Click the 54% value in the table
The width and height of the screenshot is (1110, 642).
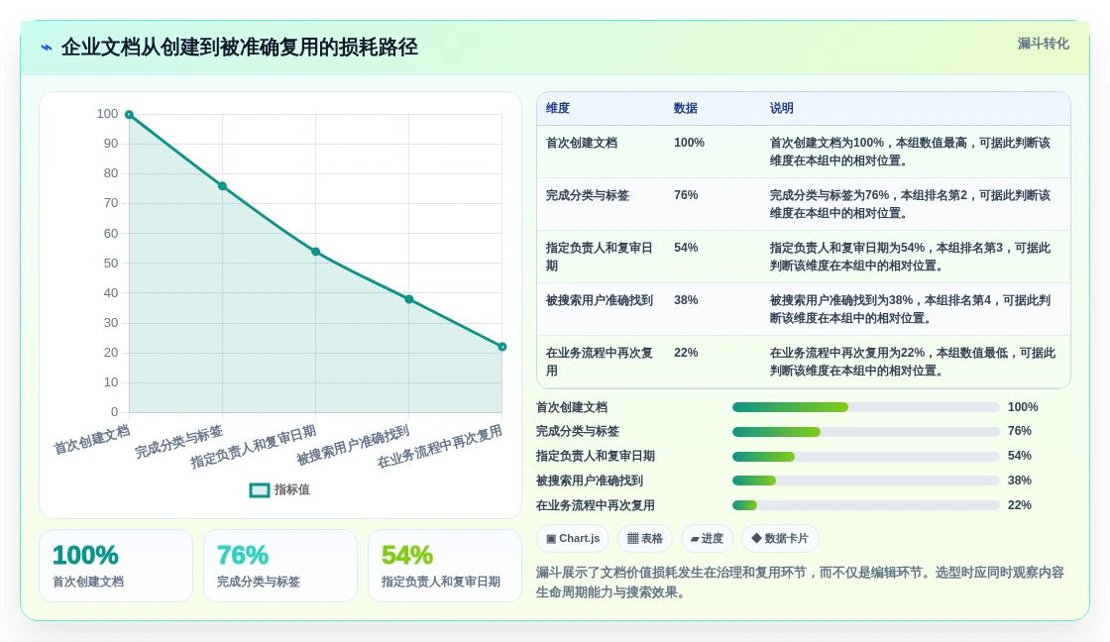pos(686,248)
